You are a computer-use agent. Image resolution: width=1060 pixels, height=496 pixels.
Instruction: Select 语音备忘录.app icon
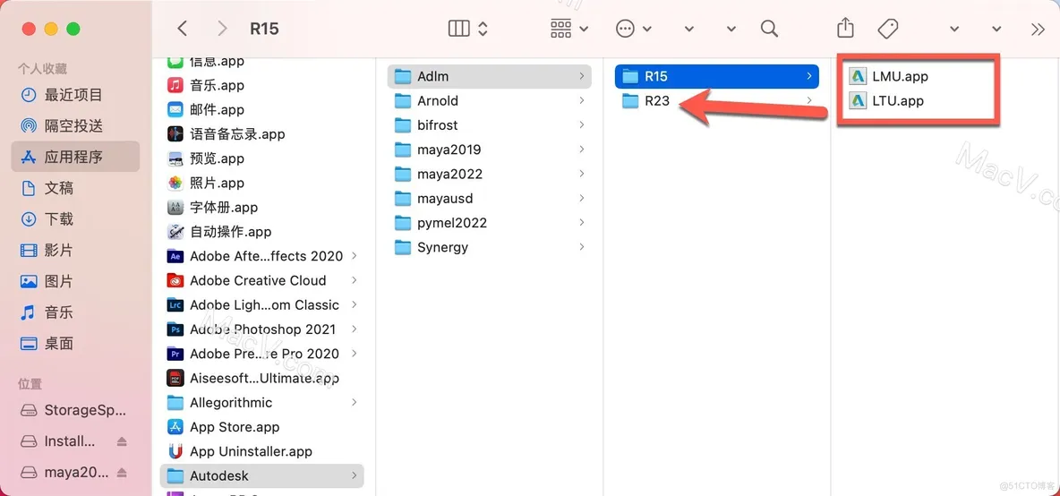coord(175,133)
